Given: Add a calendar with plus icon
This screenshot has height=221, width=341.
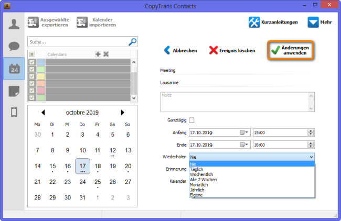Looking at the screenshot, I should point(98,54).
